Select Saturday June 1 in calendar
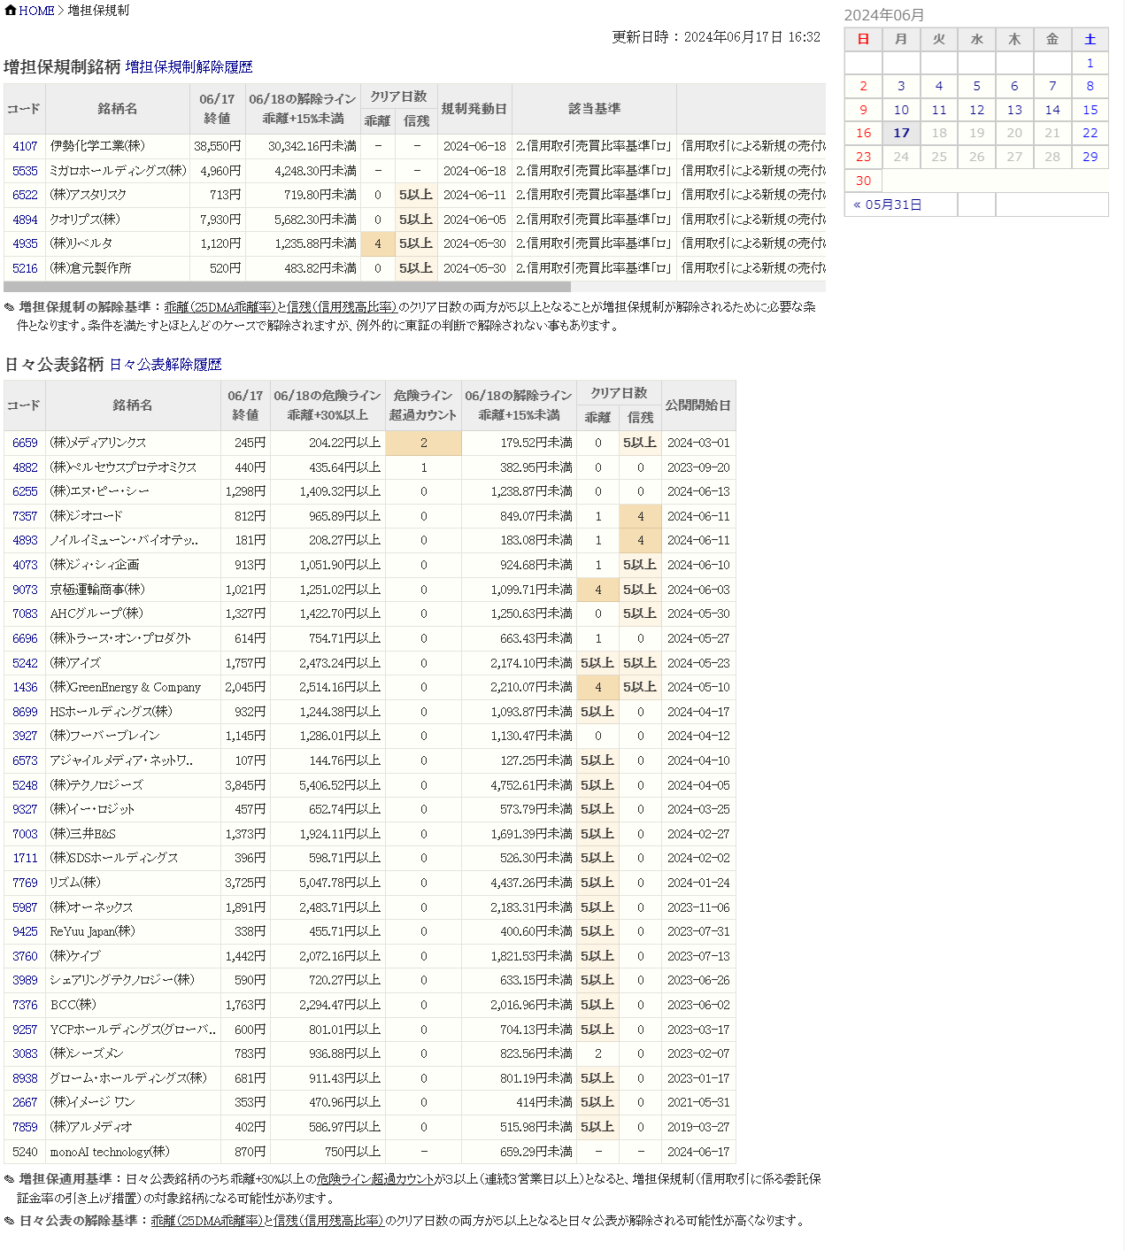This screenshot has height=1250, width=1125. point(1090,63)
